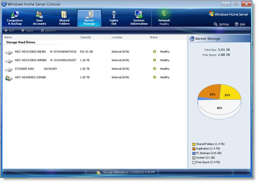Screen dimensions: 257x182
Task: Click the green status icon for WD10 drive
Action: click(x=154, y=52)
